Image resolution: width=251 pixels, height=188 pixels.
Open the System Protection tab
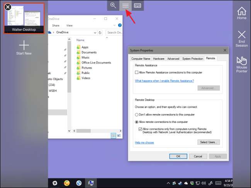tap(192, 59)
